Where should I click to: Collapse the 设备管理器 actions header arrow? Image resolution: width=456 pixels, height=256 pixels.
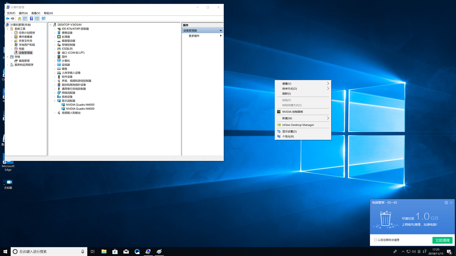tap(221, 30)
